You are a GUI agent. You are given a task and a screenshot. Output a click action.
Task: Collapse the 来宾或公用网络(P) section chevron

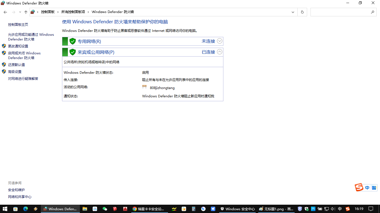[x=219, y=52]
